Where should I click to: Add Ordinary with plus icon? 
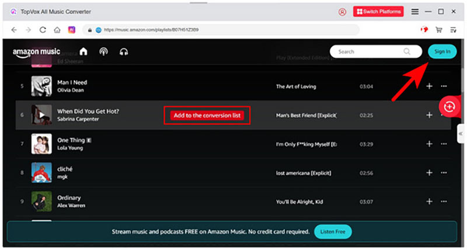click(429, 202)
